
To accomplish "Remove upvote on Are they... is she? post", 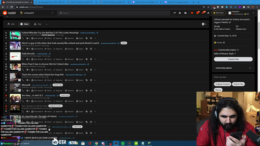I will click(6, 96).
